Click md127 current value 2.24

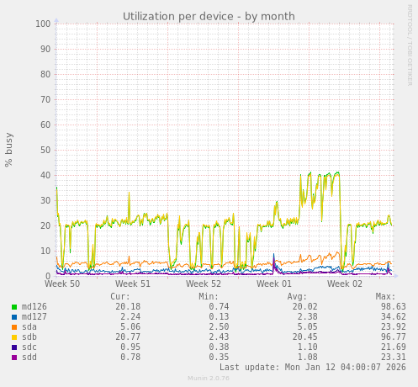[130, 317]
